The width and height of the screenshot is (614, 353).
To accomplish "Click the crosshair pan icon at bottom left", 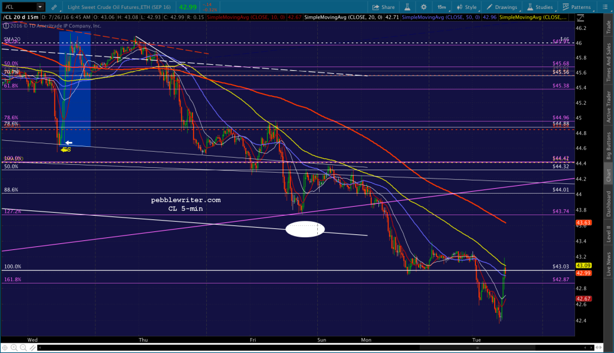I will pyautogui.click(x=5, y=348).
